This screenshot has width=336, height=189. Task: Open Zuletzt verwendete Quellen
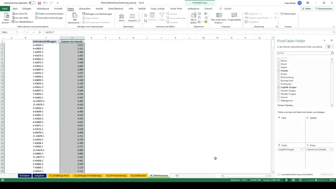pyautogui.click(x=49, y=14)
